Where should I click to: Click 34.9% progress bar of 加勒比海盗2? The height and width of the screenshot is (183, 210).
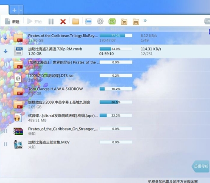click(x=116, y=49)
